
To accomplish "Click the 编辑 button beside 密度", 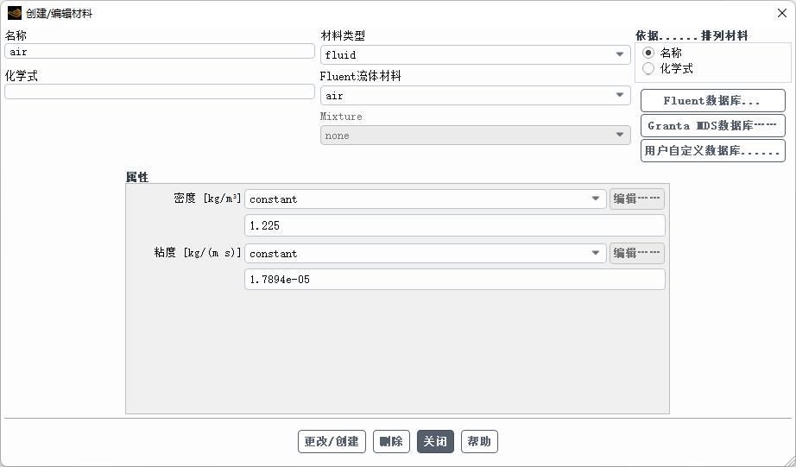I will (x=636, y=199).
